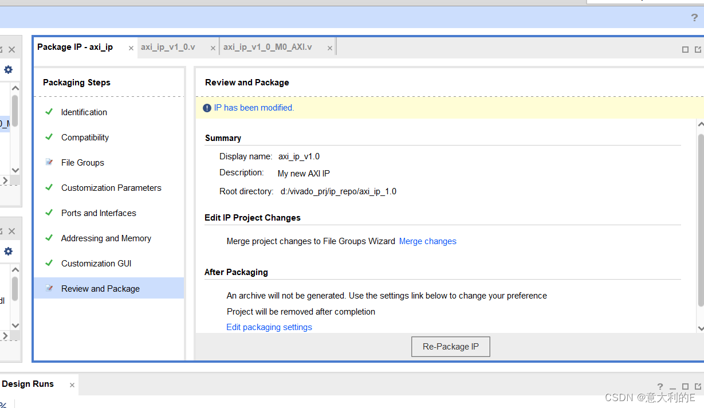Switch to axi_ip_v1_0_M0_AXI.v tab
The height and width of the screenshot is (408, 704).
tap(268, 47)
